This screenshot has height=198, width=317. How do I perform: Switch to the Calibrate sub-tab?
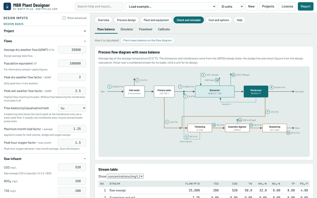(x=164, y=29)
